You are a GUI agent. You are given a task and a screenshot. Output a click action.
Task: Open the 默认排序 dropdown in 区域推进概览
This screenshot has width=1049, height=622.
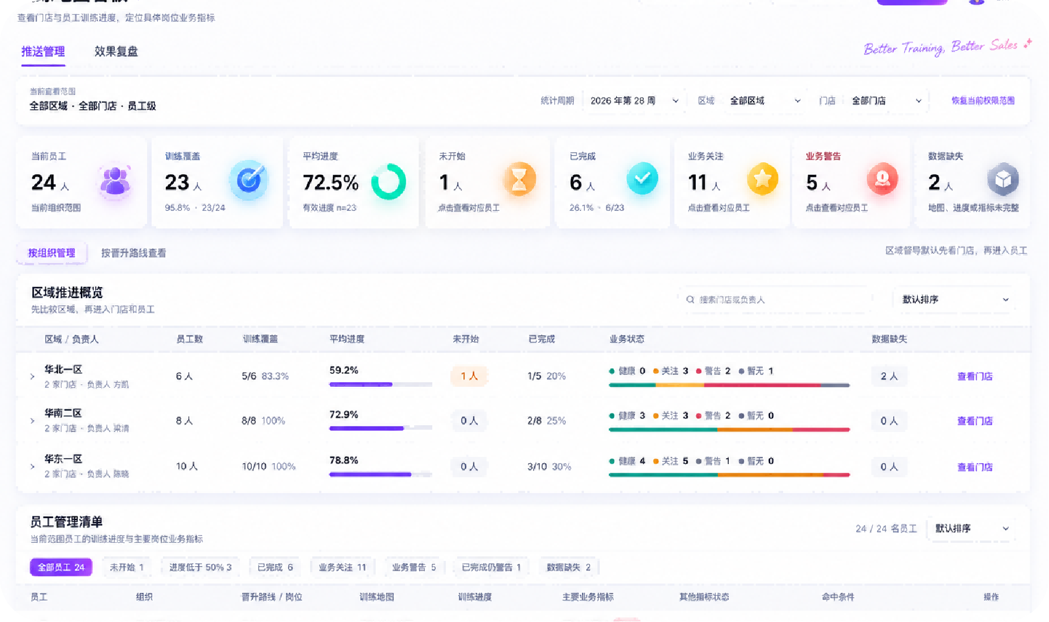coord(955,300)
